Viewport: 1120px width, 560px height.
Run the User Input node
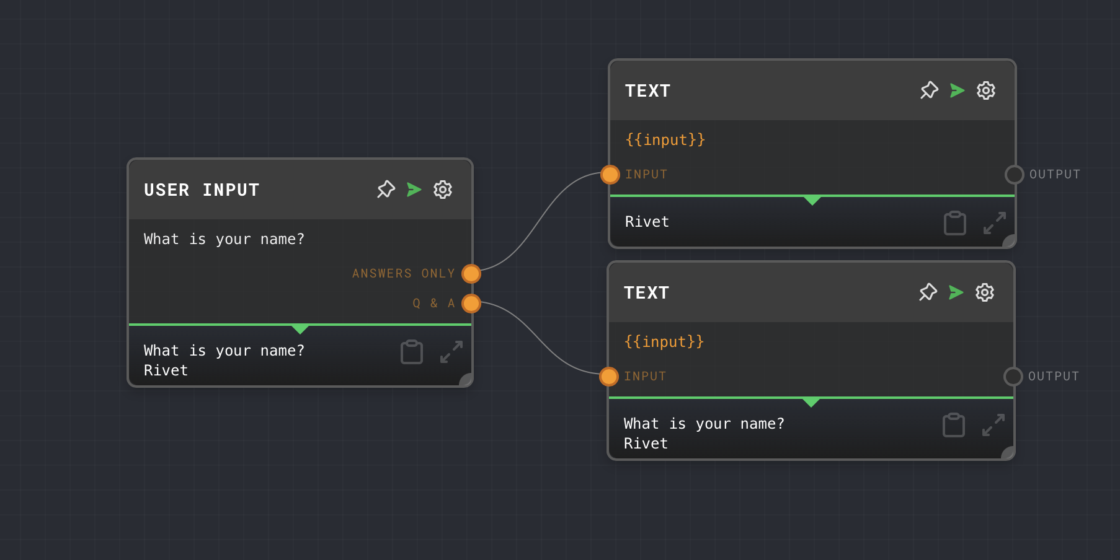414,190
